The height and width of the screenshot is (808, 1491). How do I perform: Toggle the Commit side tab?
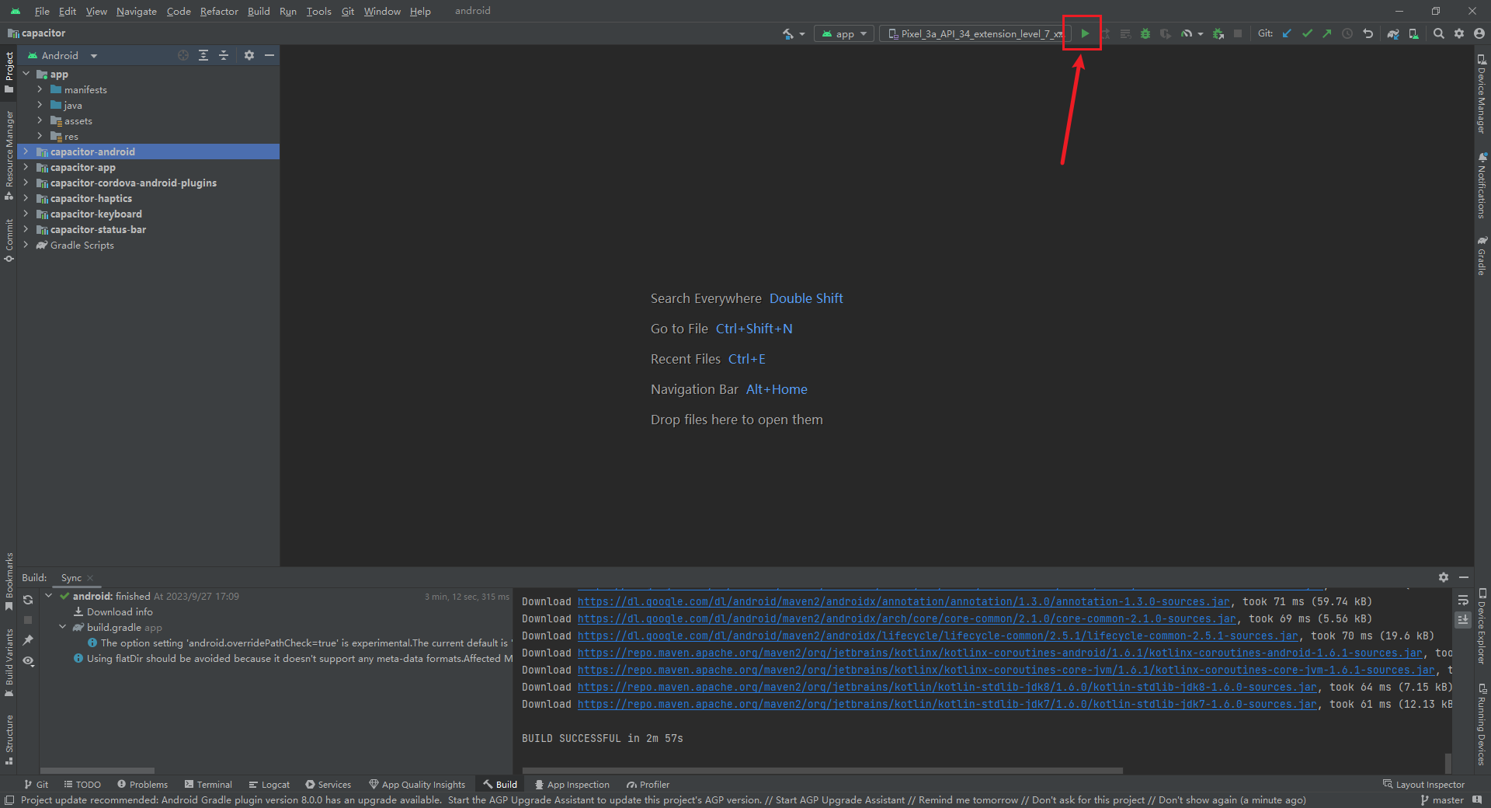(9, 240)
